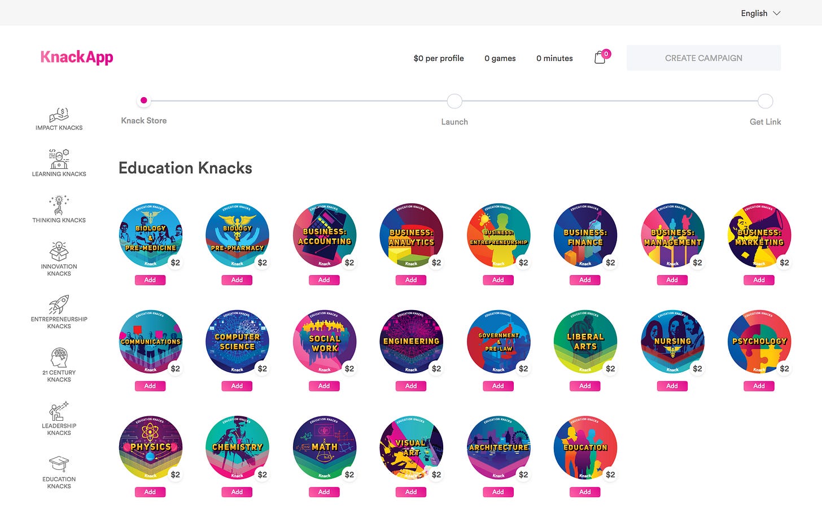Select the Learning Knacks sidebar icon
The image size is (822, 514).
coord(59,159)
